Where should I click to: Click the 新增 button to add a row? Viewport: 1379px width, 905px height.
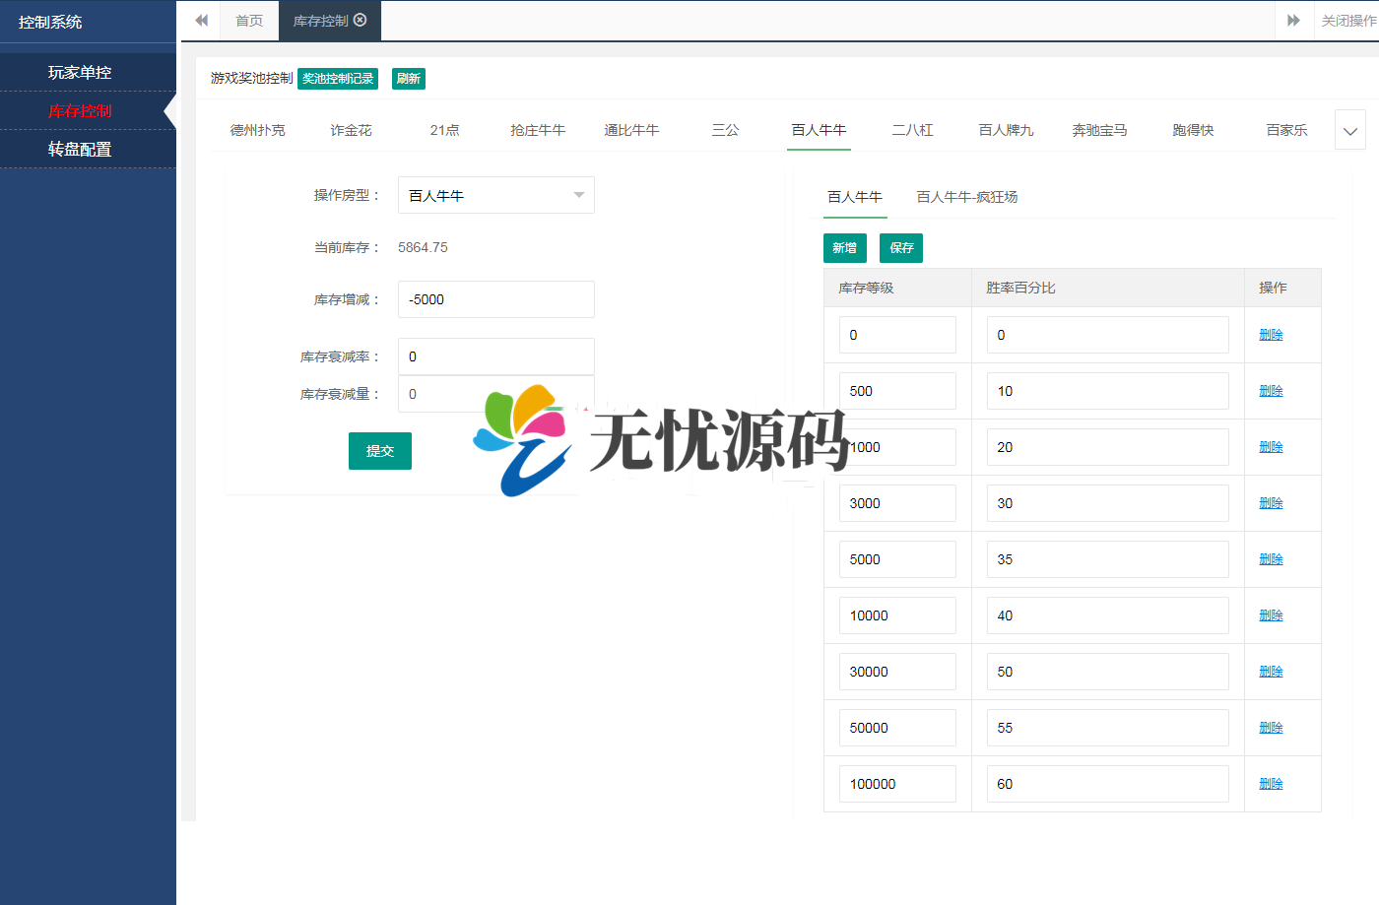[844, 248]
